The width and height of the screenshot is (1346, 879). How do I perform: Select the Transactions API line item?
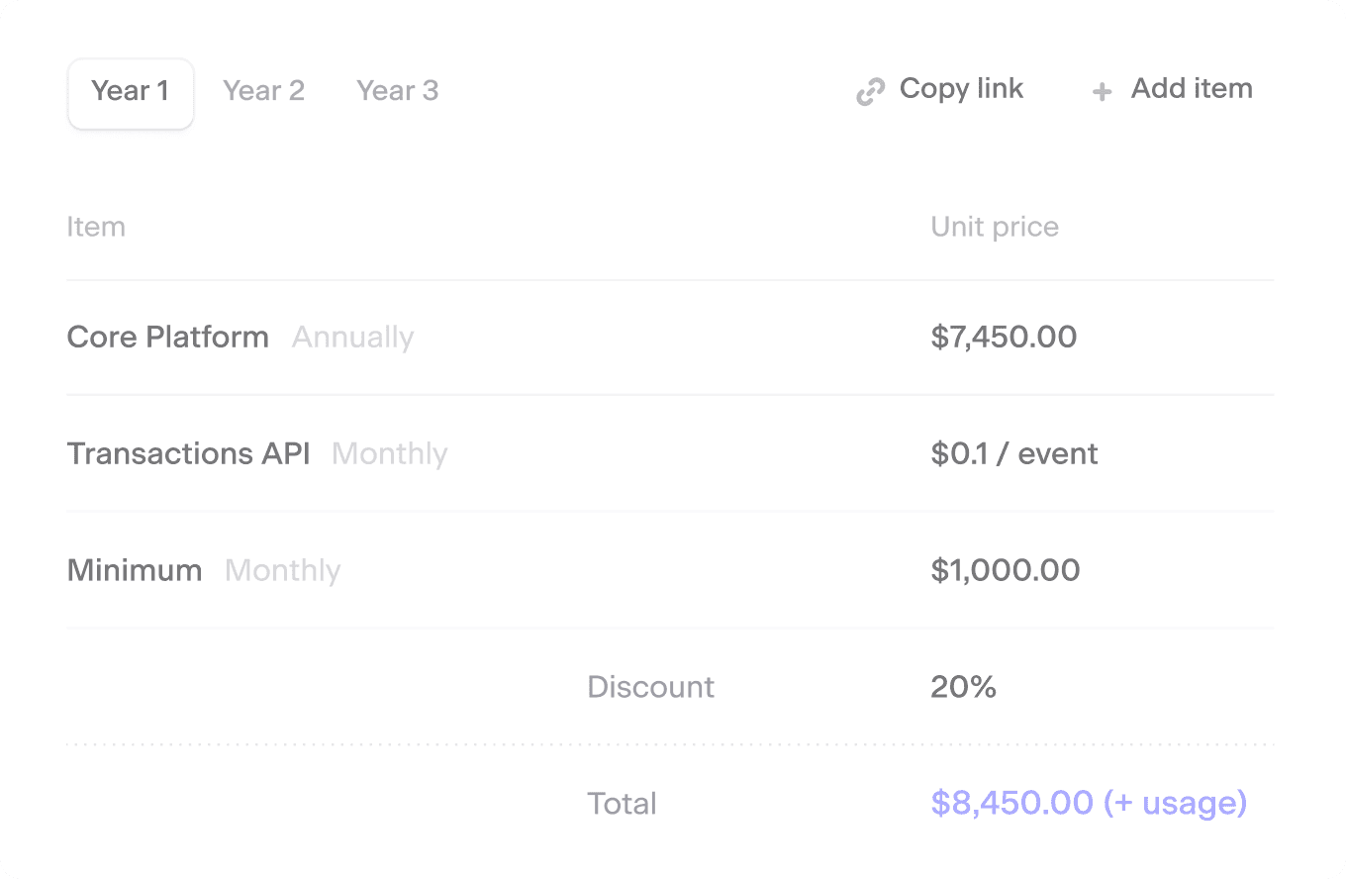[188, 453]
